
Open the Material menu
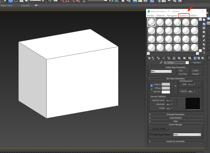[161, 16]
